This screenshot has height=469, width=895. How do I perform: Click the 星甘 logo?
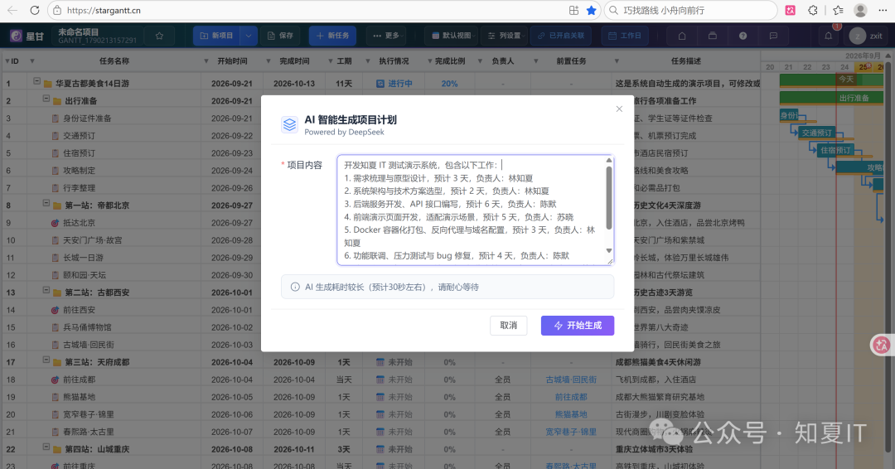27,36
